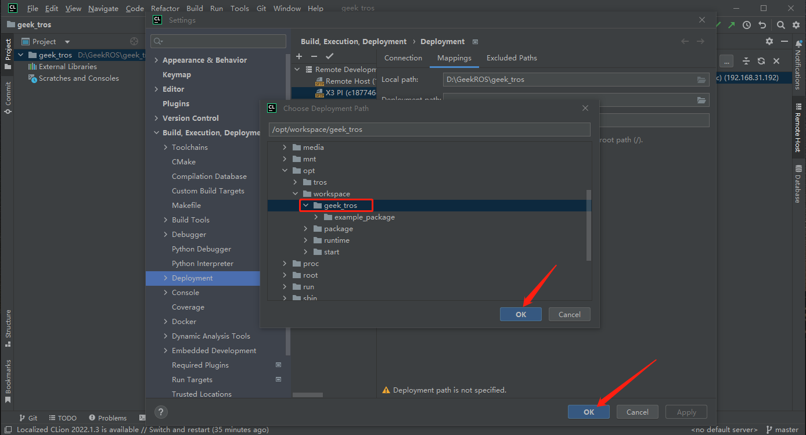Open the Notifications bell tool window
The height and width of the screenshot is (435, 806).
pos(798,64)
